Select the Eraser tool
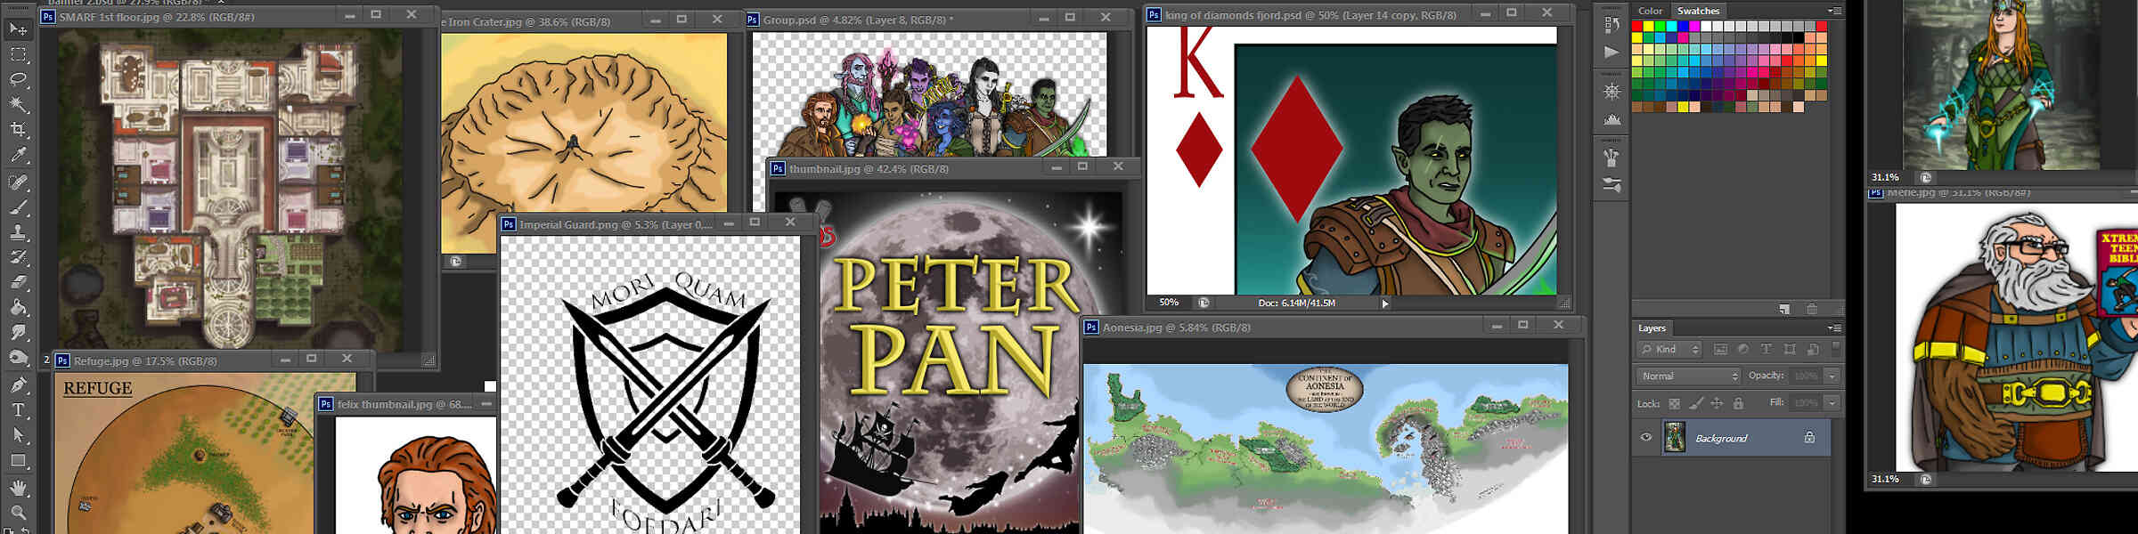The height and width of the screenshot is (534, 2138). point(18,282)
